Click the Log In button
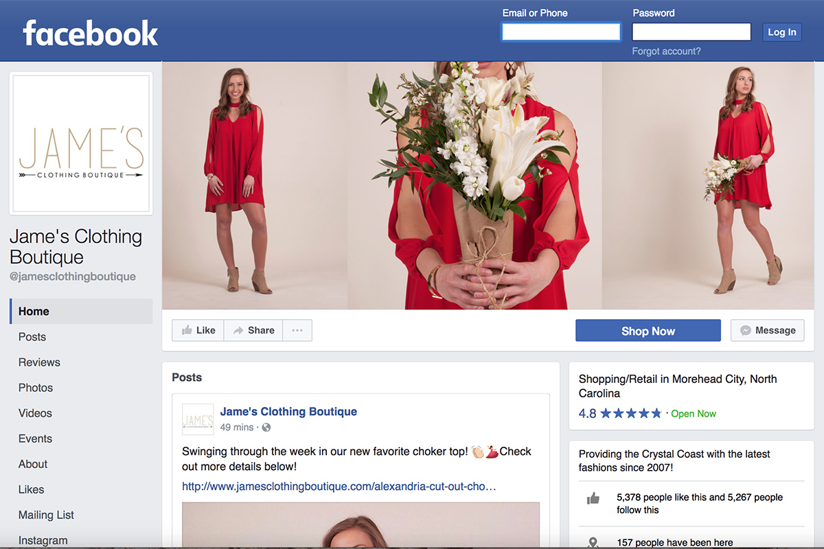The height and width of the screenshot is (549, 824). (x=782, y=32)
